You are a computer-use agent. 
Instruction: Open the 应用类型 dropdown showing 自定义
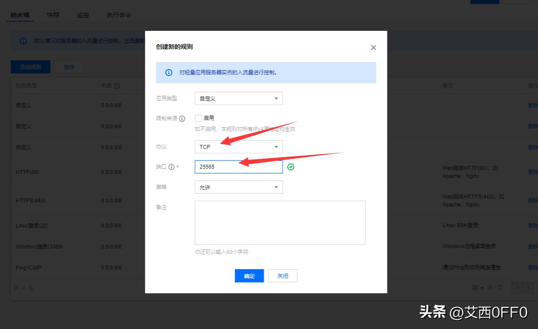[x=239, y=98]
